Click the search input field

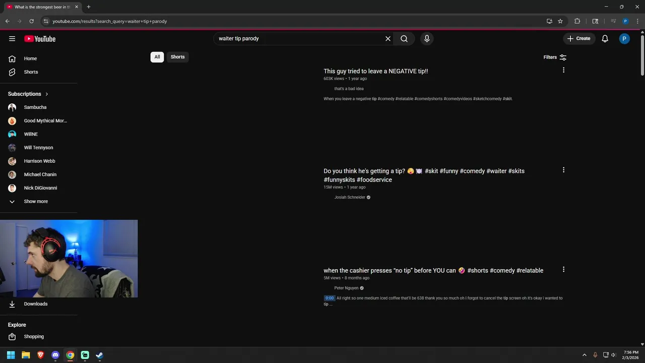click(299, 39)
